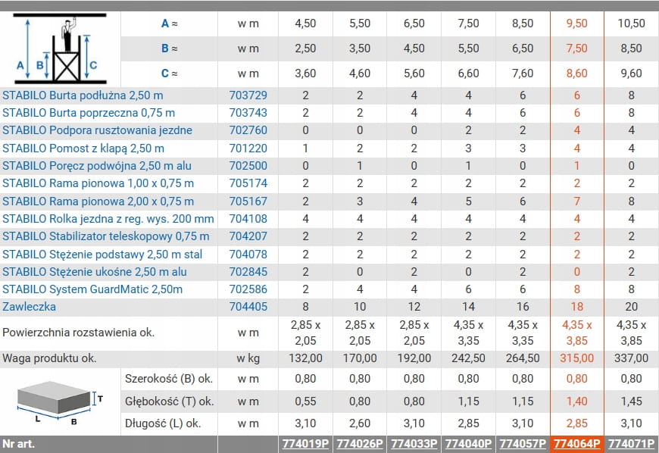
Task: Open STABILO Stabilizator teleskopowy 0,75 m
Action: pos(105,236)
